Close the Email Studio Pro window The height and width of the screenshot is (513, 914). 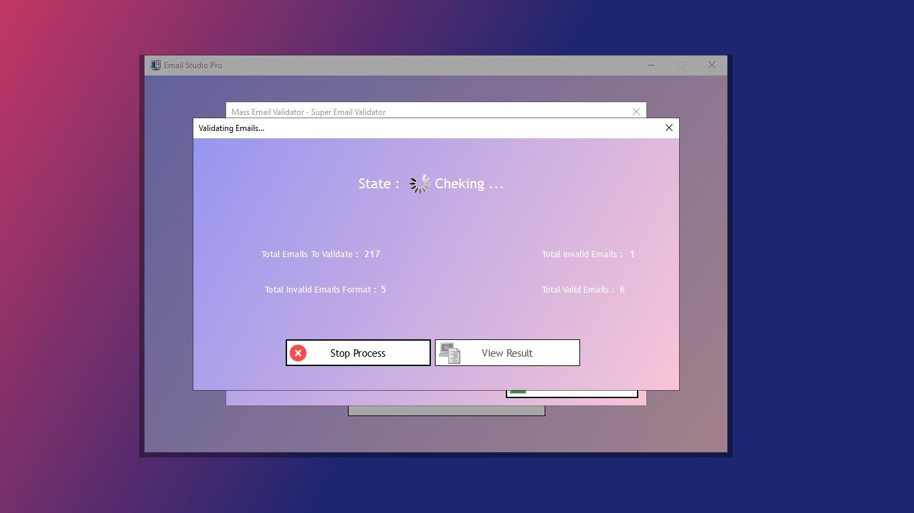point(712,65)
